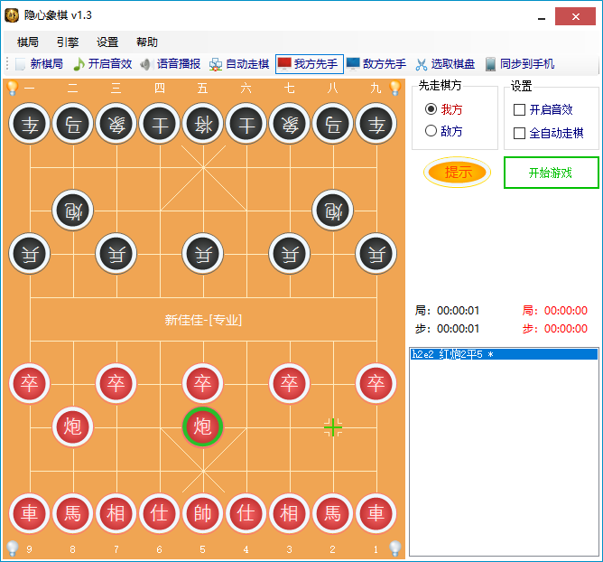Select the highlighted red 炮 on the center file
This screenshot has width=603, height=562.
(203, 426)
